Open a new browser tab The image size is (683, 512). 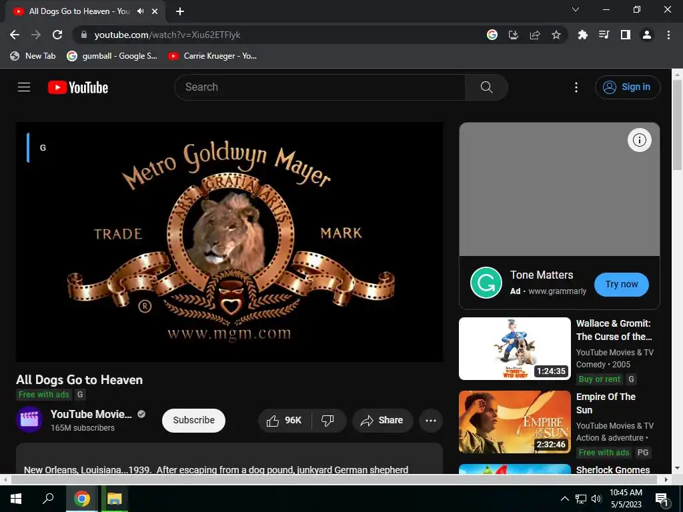[x=180, y=11]
